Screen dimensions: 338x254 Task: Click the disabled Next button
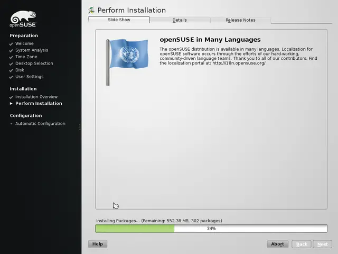pyautogui.click(x=323, y=244)
